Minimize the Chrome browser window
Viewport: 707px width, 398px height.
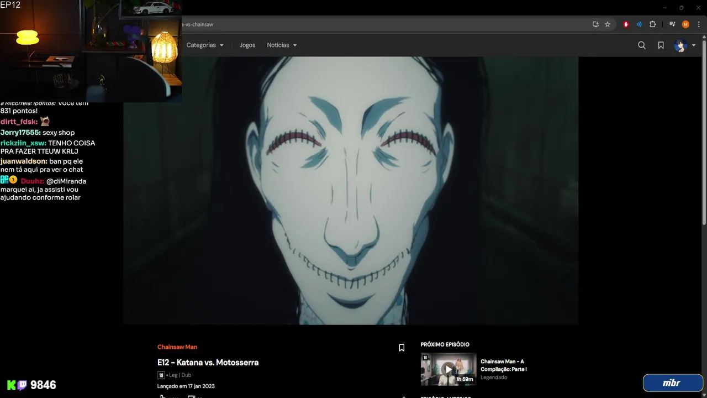664,8
